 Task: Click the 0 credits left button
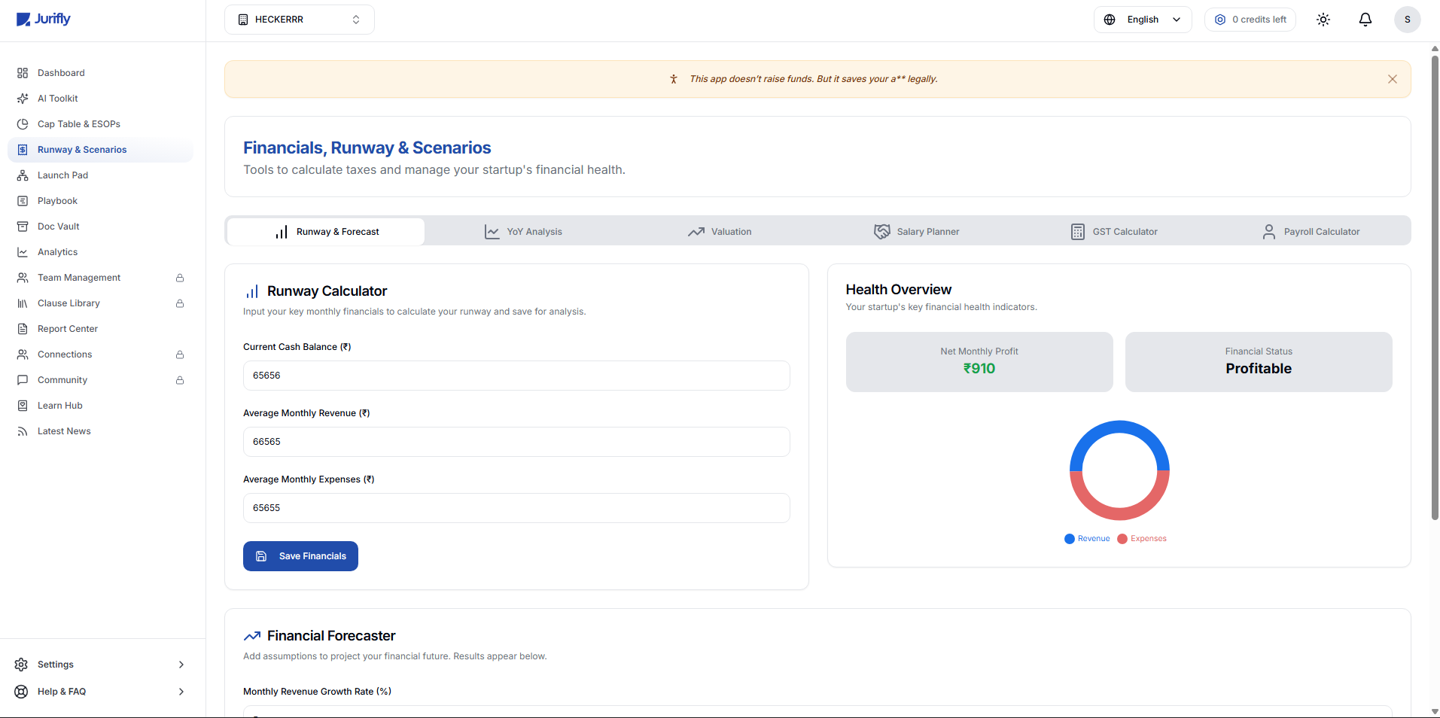click(1250, 20)
